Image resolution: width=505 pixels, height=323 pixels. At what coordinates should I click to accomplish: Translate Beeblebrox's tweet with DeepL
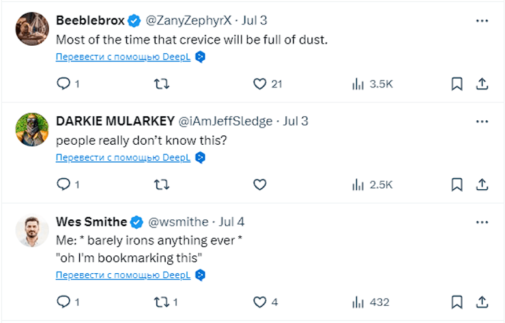click(x=124, y=57)
